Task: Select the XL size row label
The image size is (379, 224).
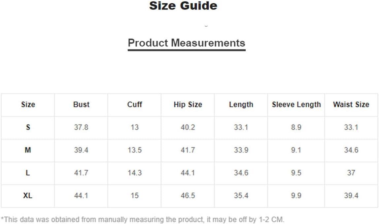Action: coord(28,196)
